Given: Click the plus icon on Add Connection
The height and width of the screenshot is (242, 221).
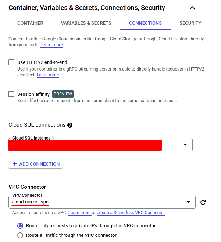Looking at the screenshot, I should (x=15, y=164).
